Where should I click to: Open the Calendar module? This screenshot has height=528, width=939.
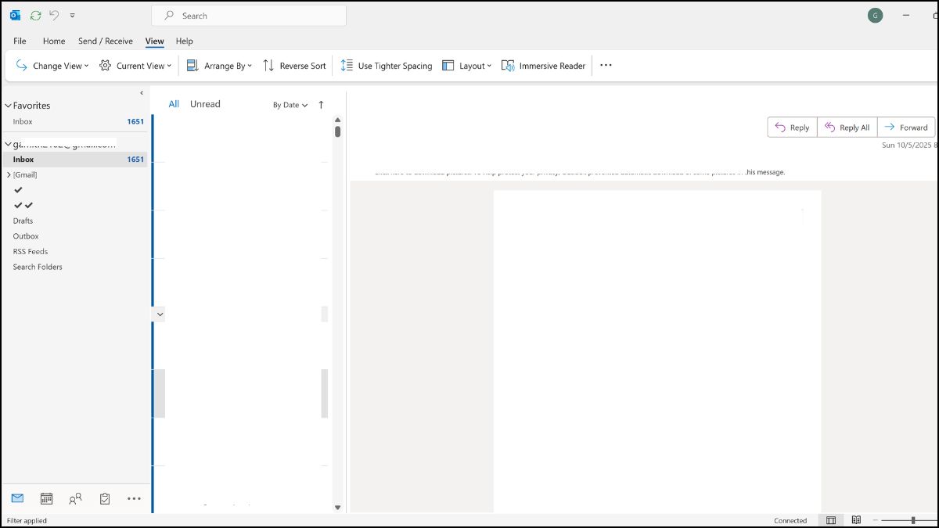[46, 498]
